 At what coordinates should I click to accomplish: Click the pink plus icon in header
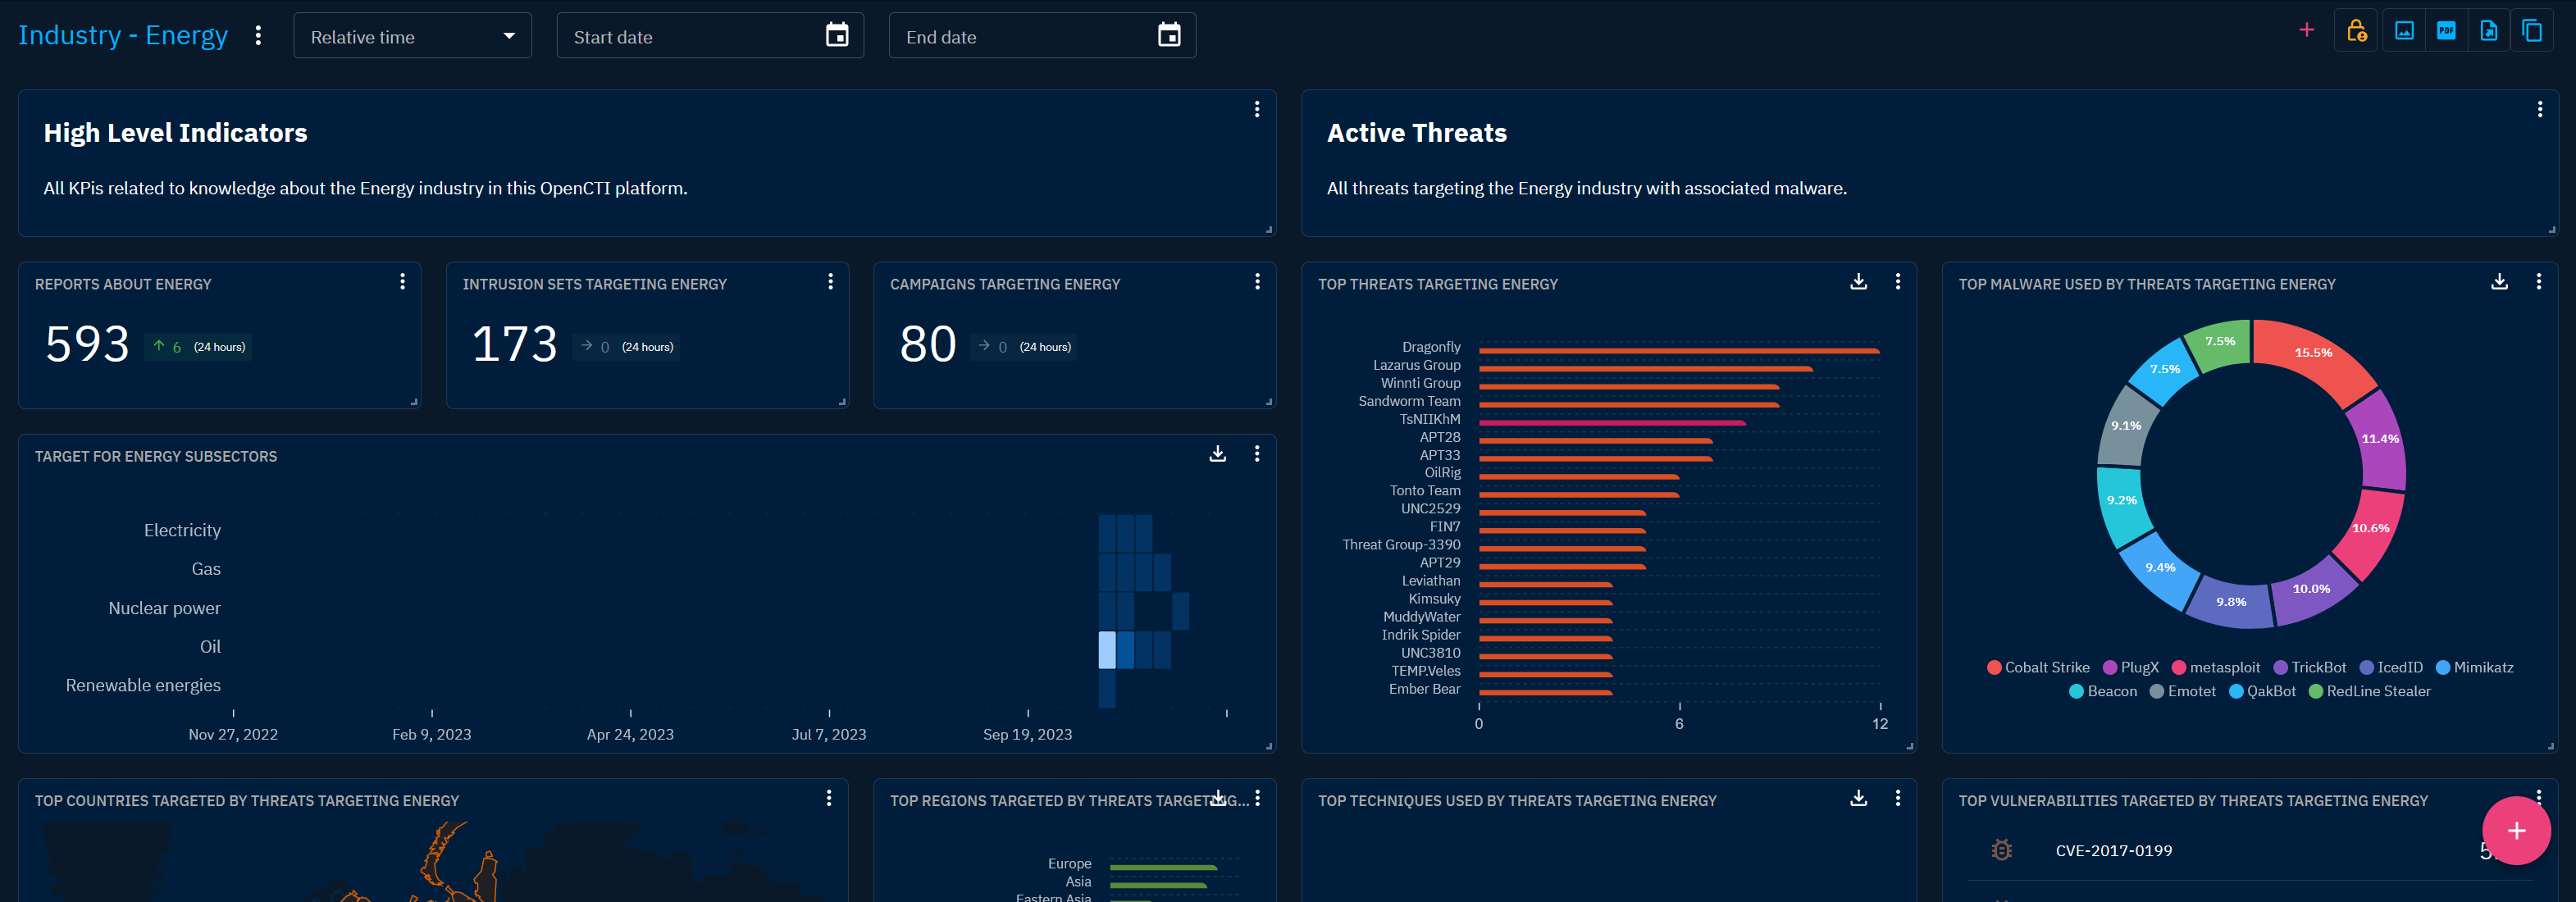(x=2307, y=30)
